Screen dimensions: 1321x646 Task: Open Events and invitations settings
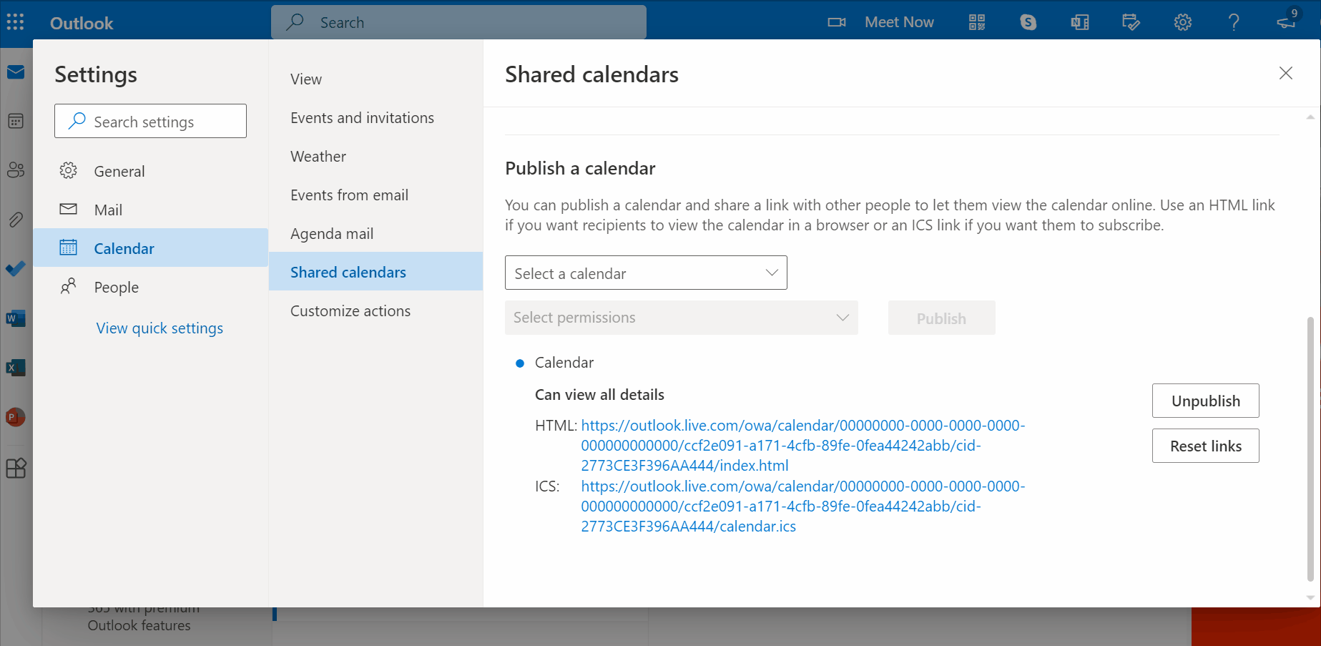coord(376,117)
